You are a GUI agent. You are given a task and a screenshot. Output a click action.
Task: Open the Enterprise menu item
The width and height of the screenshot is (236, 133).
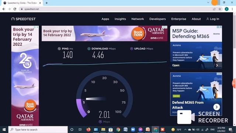click(x=178, y=19)
